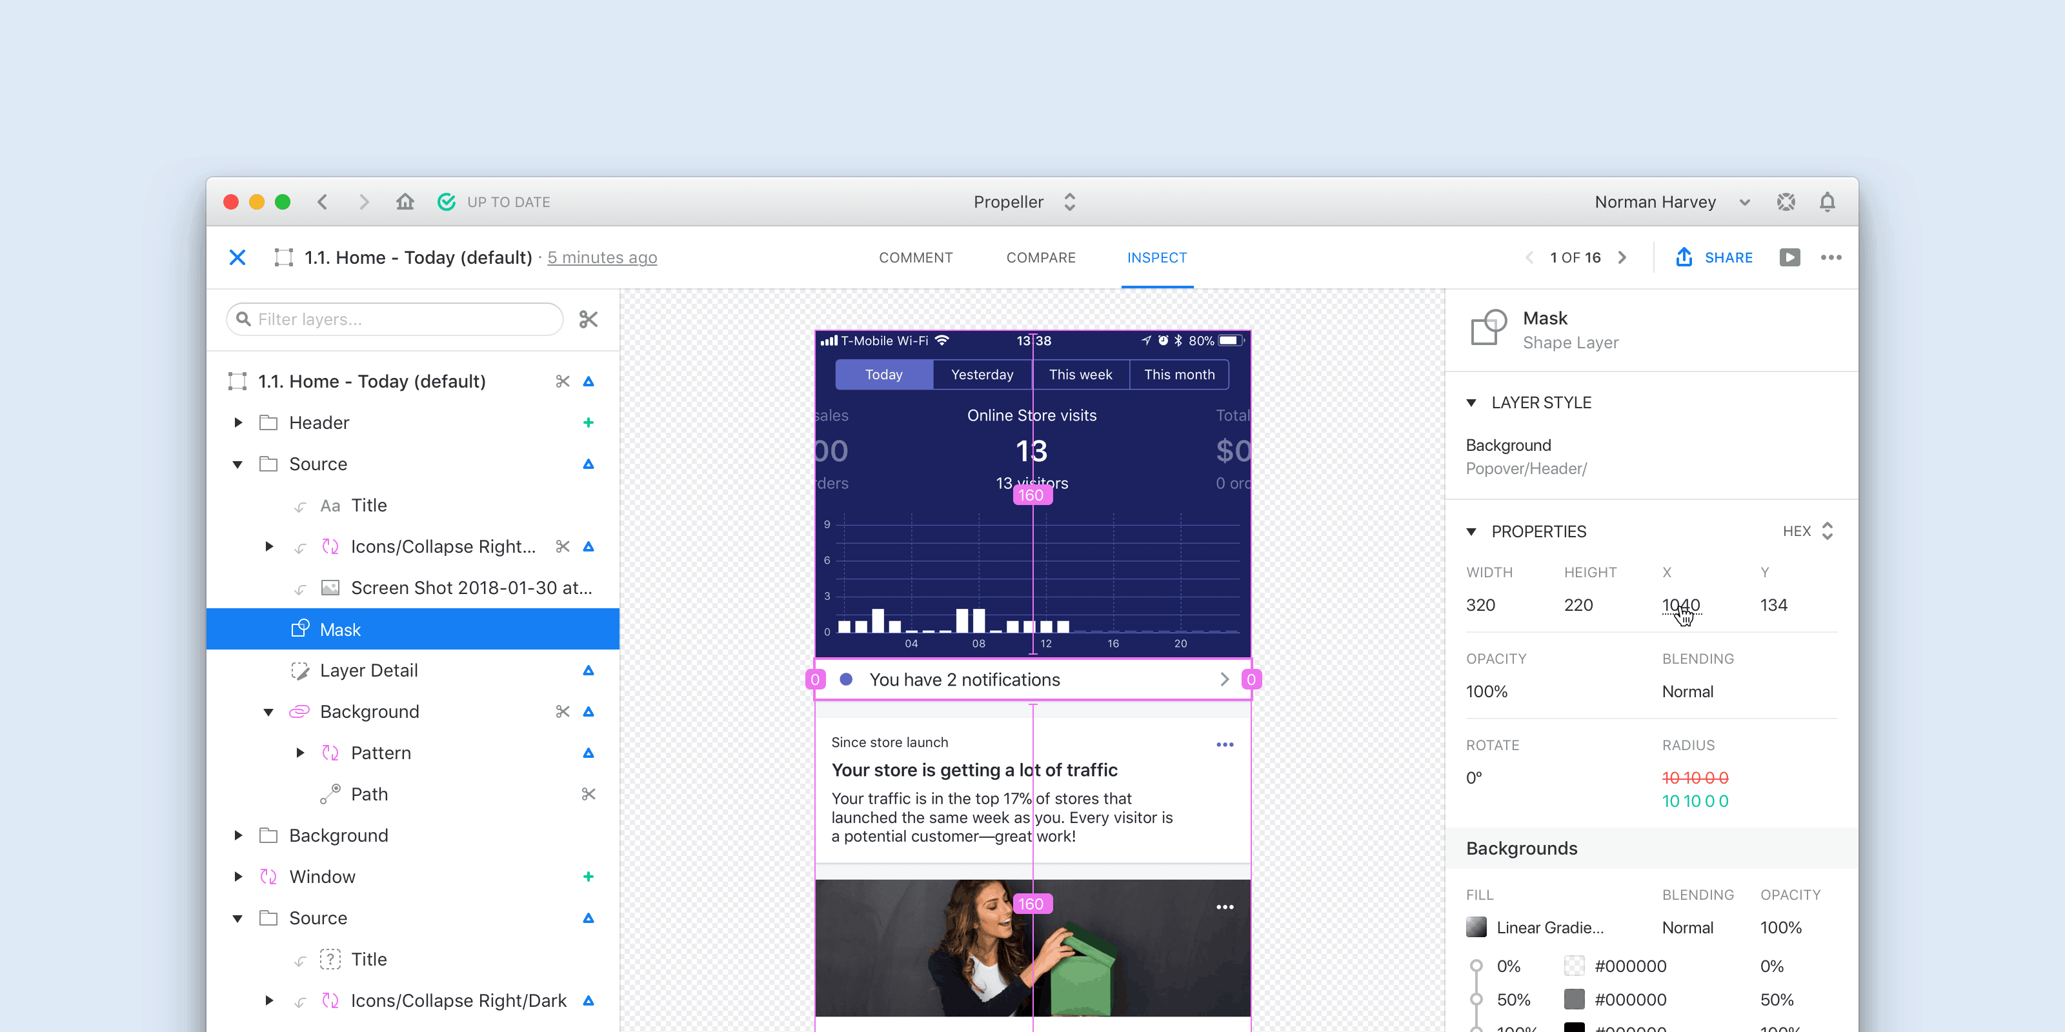Click the play/presentation mode icon
This screenshot has width=2065, height=1032.
pos(1788,257)
